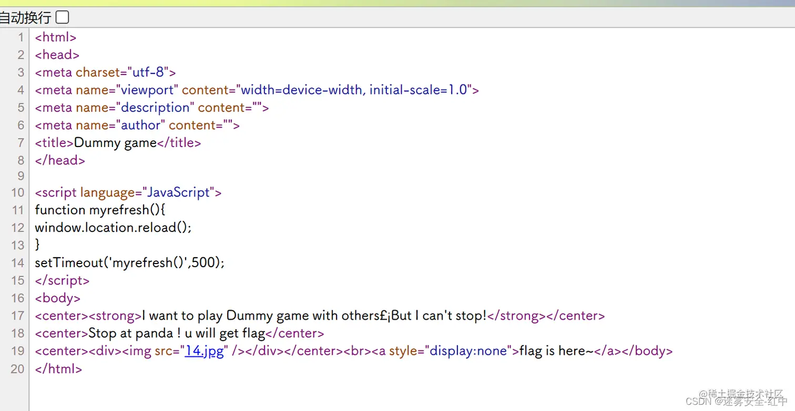Enable the 自动换行 line-wrap checkbox
795x411 pixels.
tap(62, 17)
